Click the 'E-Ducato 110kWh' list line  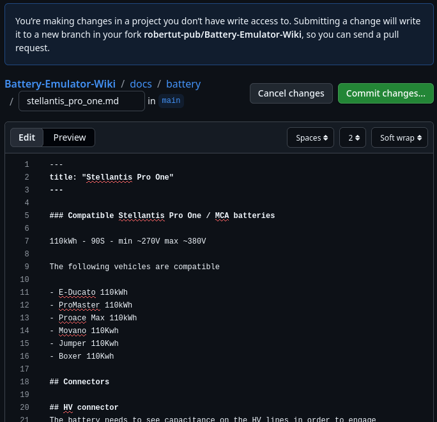89,292
